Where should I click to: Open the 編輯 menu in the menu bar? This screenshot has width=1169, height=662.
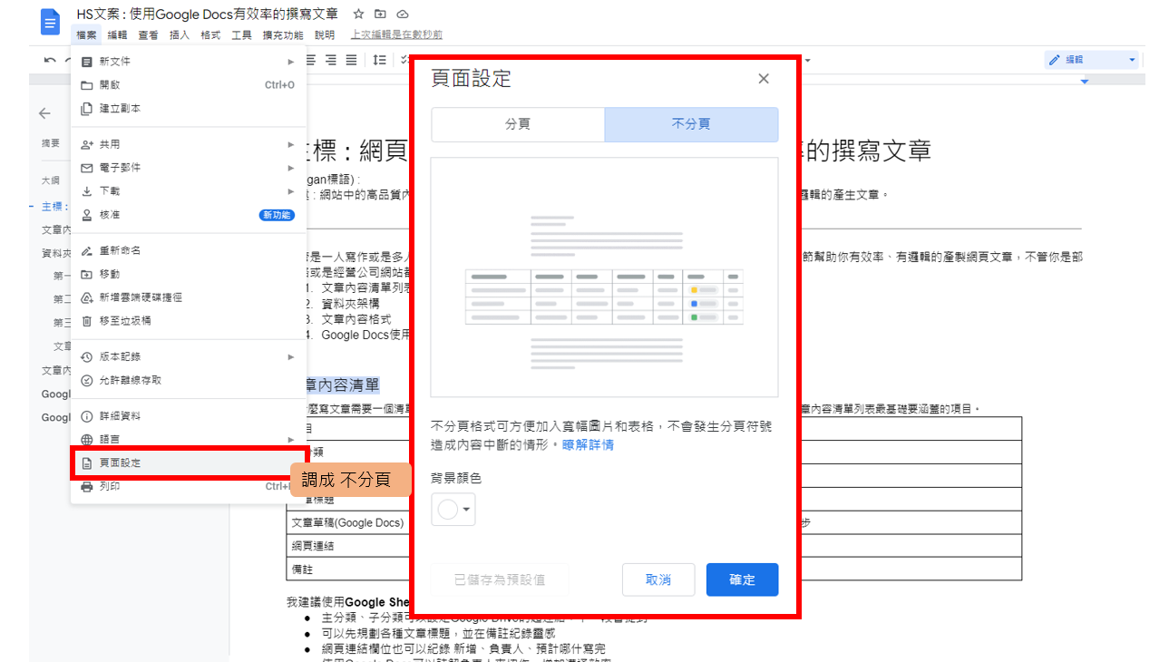[117, 35]
